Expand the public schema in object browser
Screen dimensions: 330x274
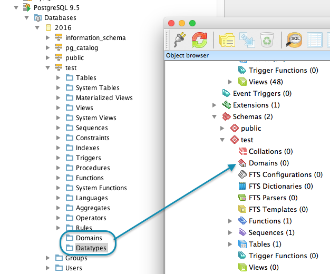pyautogui.click(x=222, y=128)
